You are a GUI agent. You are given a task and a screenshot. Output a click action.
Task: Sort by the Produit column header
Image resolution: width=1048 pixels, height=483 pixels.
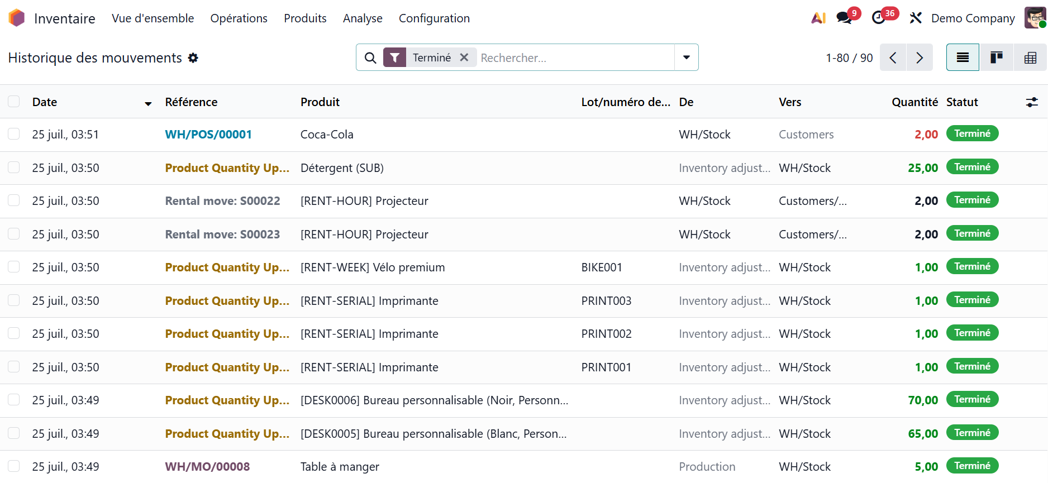coord(320,102)
